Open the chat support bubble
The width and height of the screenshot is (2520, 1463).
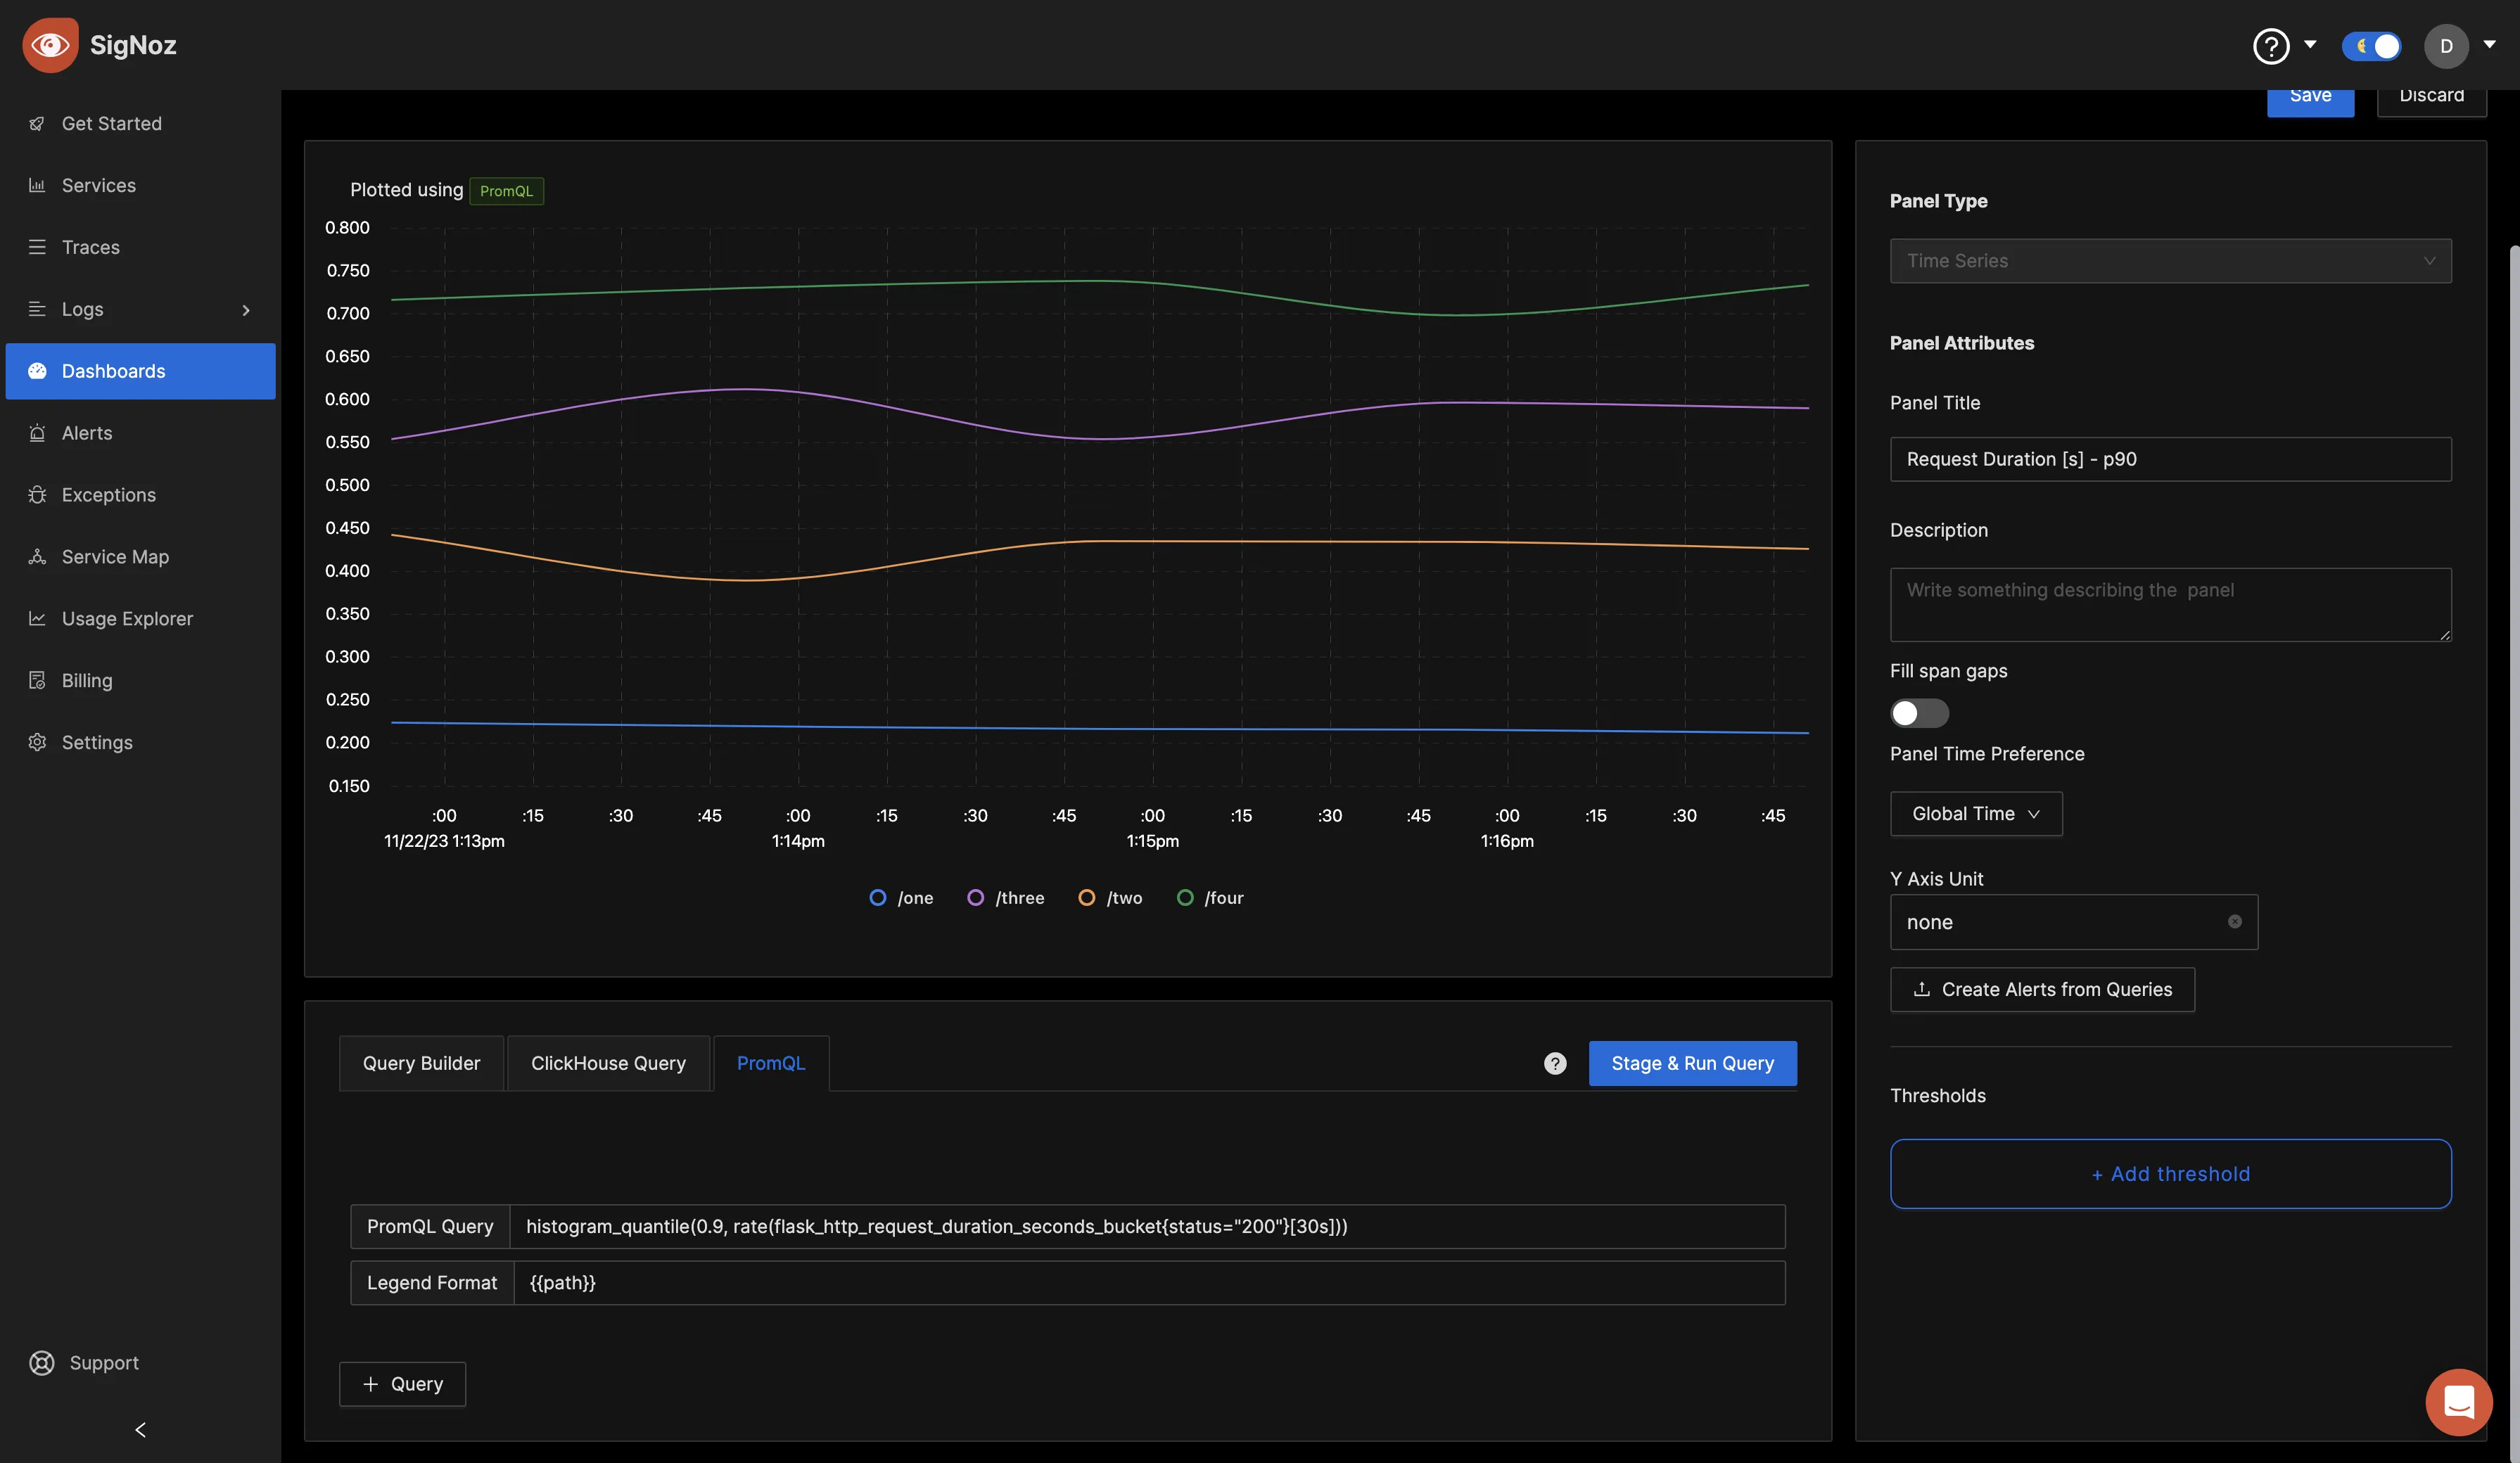click(x=2459, y=1403)
